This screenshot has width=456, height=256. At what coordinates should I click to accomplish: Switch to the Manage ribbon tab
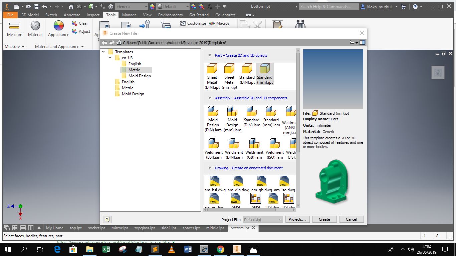click(129, 15)
